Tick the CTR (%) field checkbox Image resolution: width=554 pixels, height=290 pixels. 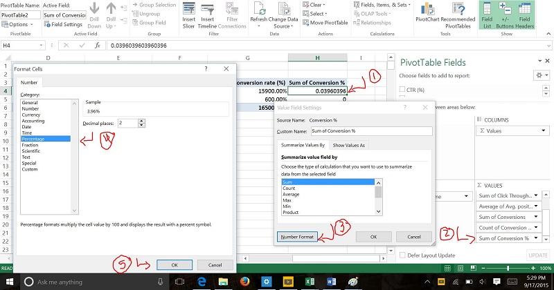pos(402,90)
